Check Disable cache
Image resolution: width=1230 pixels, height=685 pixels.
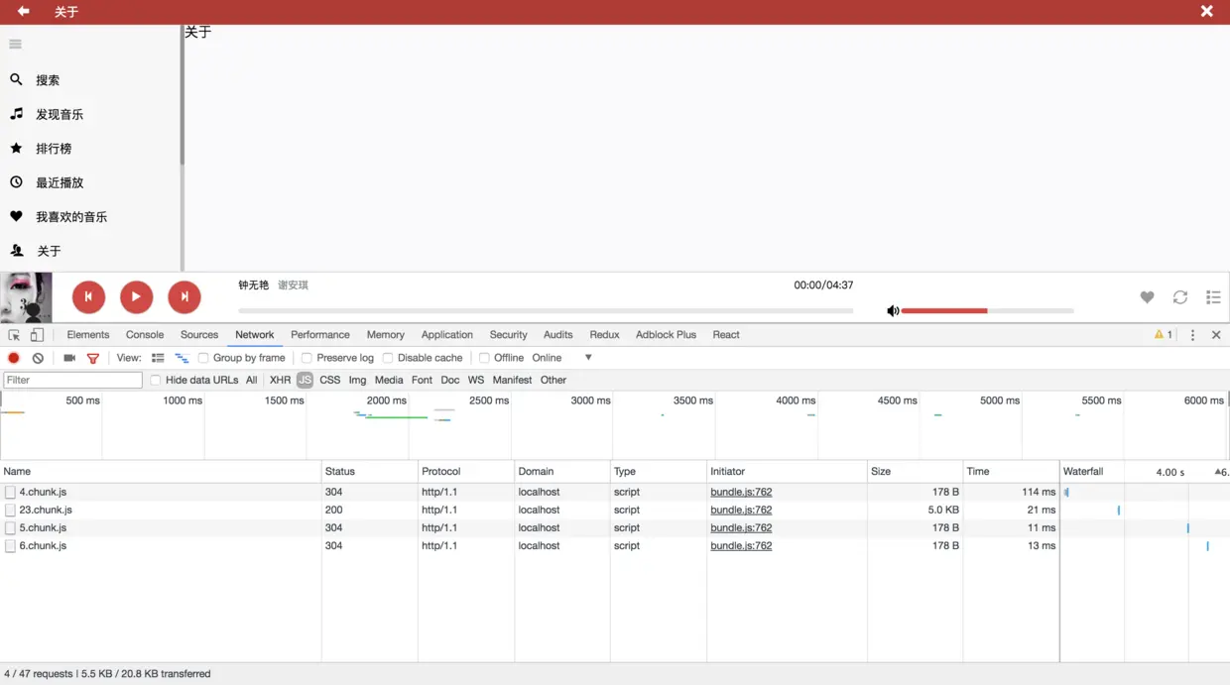click(388, 358)
